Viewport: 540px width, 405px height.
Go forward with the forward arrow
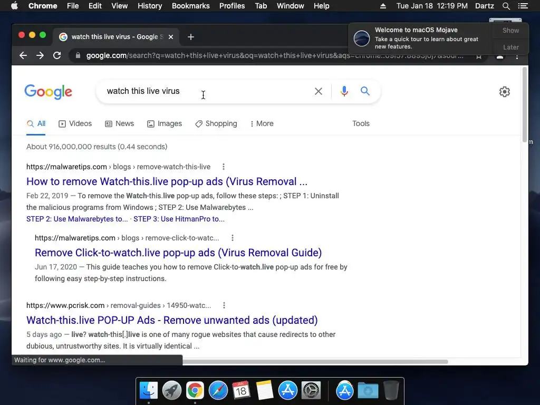(40, 55)
